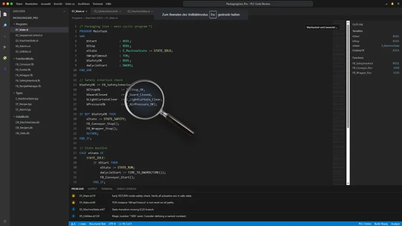Select the 01_Main.st editor tab
This screenshot has height=226, width=402.
(x=78, y=11)
